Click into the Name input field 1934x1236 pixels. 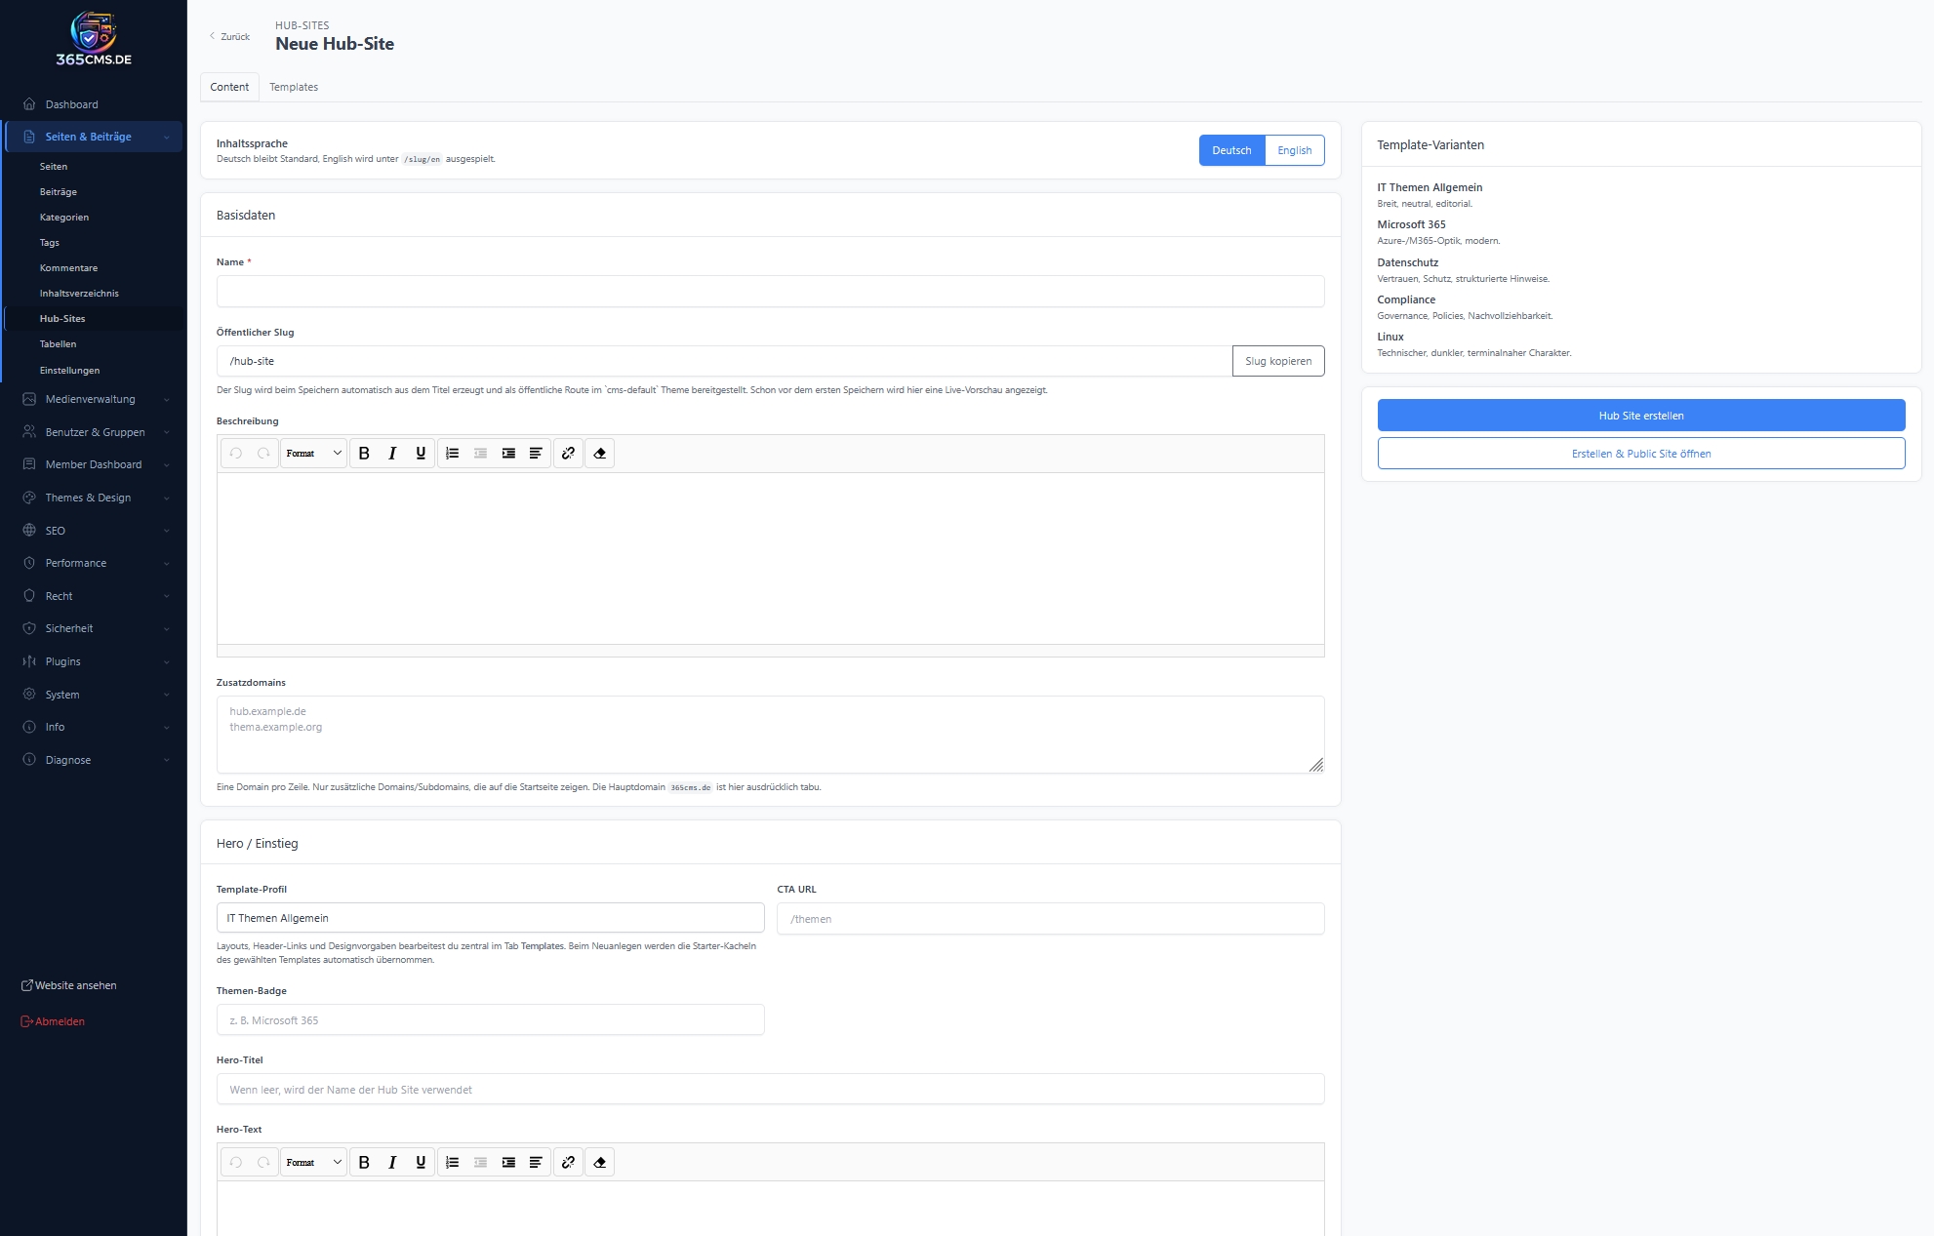pyautogui.click(x=770, y=292)
